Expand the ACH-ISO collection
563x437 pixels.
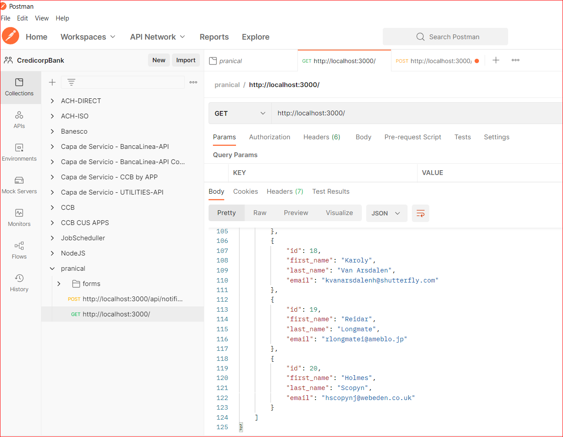coord(52,116)
